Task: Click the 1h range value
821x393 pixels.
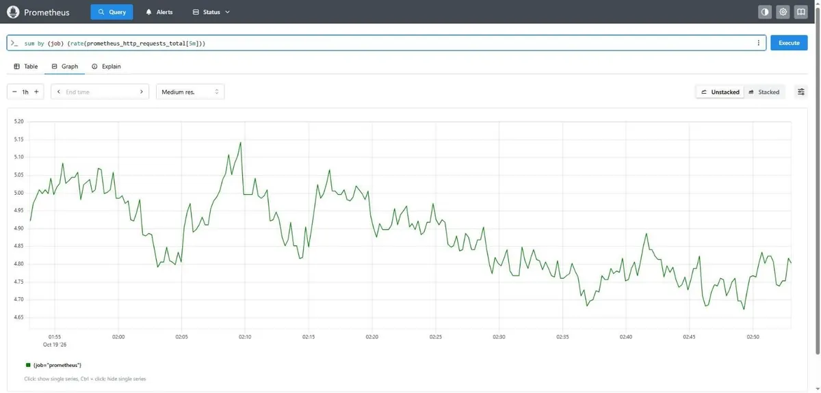Action: 25,92
